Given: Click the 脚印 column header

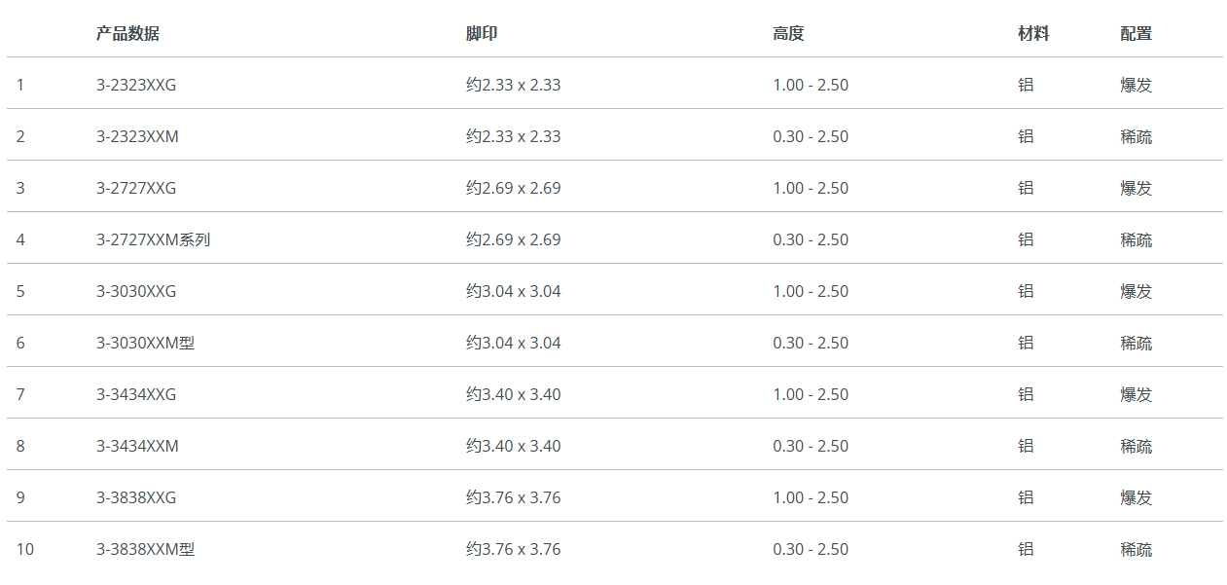Looking at the screenshot, I should [x=482, y=34].
